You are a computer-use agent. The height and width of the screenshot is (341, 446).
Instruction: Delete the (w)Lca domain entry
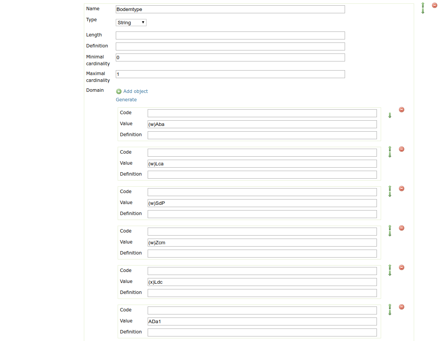402,149
